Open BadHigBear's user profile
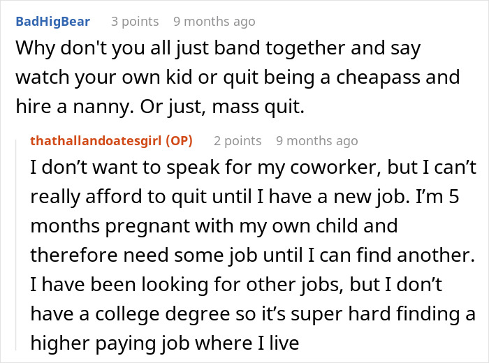Viewport: 489px width, 363px height. point(52,22)
